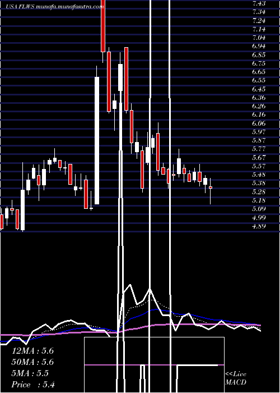Click the 5.28 price level
The image size is (280, 393).
pyautogui.click(x=259, y=192)
